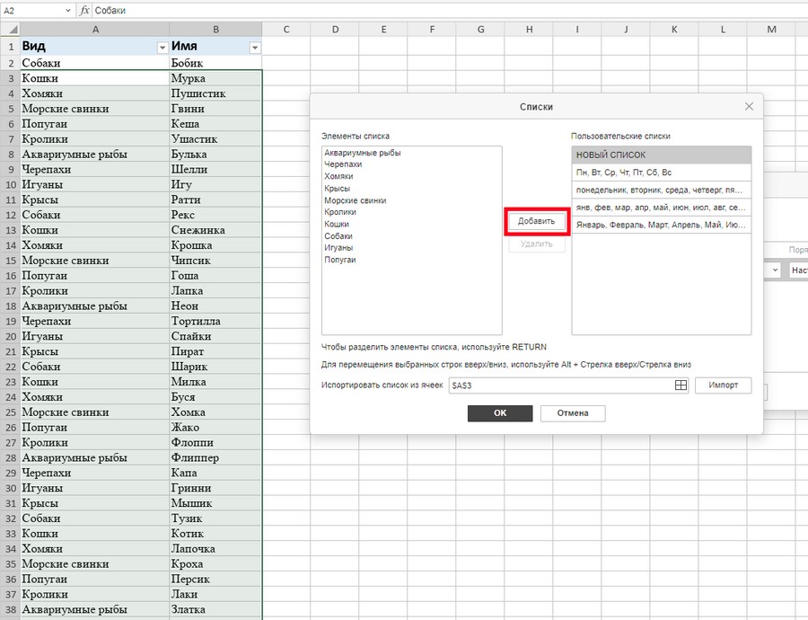Select the Пн, Вт, Ср custom list
Image resolution: width=808 pixels, height=620 pixels.
(x=661, y=173)
